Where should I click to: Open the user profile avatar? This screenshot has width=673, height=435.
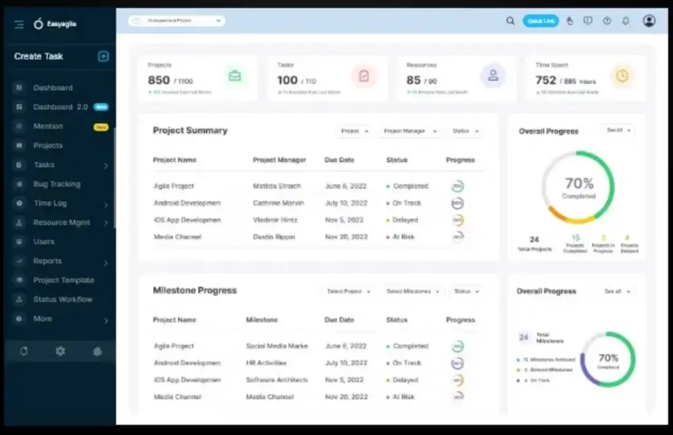(649, 20)
